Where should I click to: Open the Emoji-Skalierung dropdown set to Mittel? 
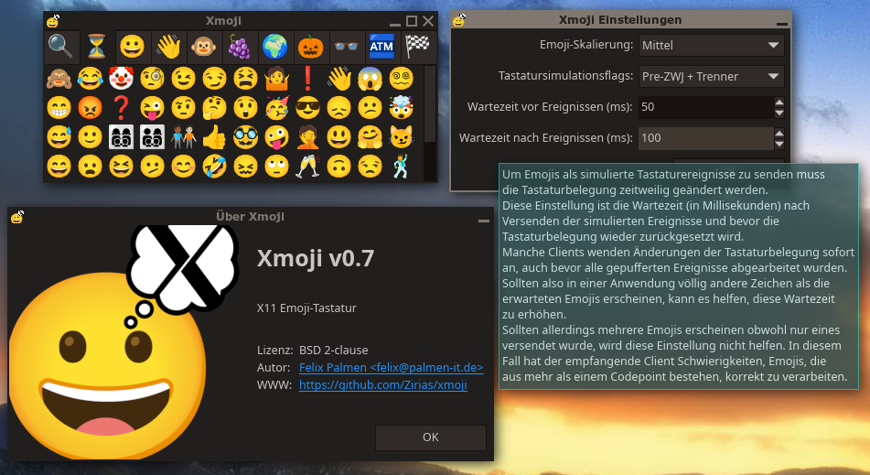pyautogui.click(x=712, y=45)
